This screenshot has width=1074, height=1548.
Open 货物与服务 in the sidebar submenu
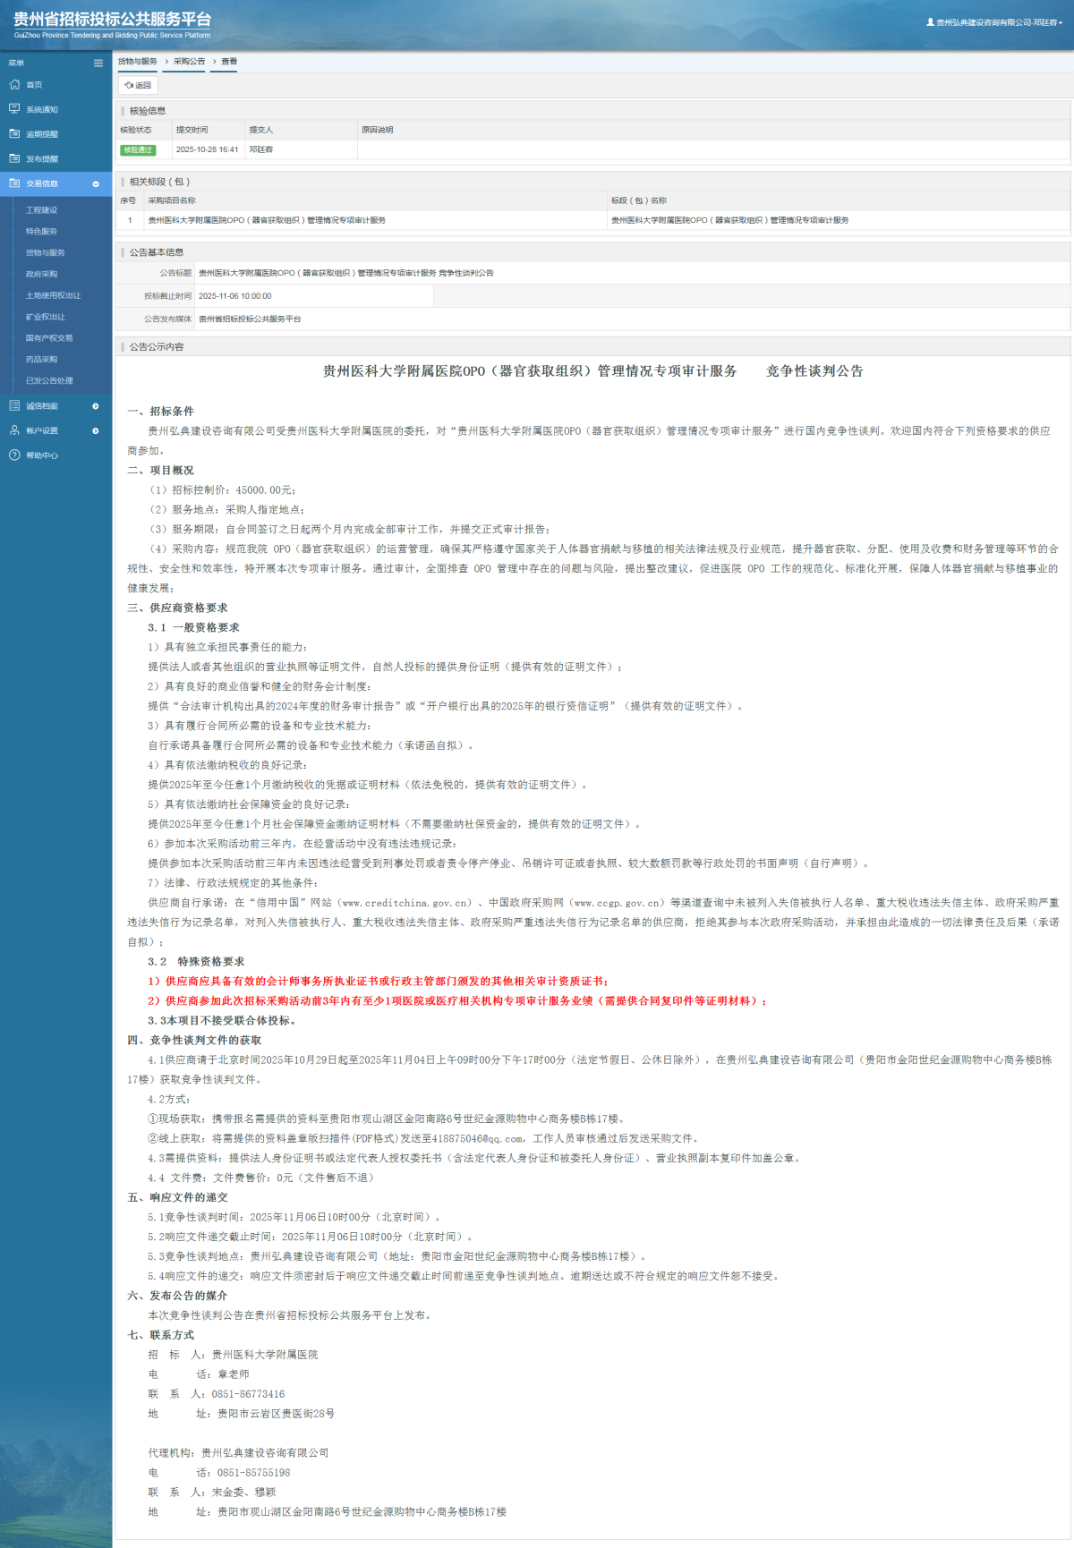click(x=45, y=253)
